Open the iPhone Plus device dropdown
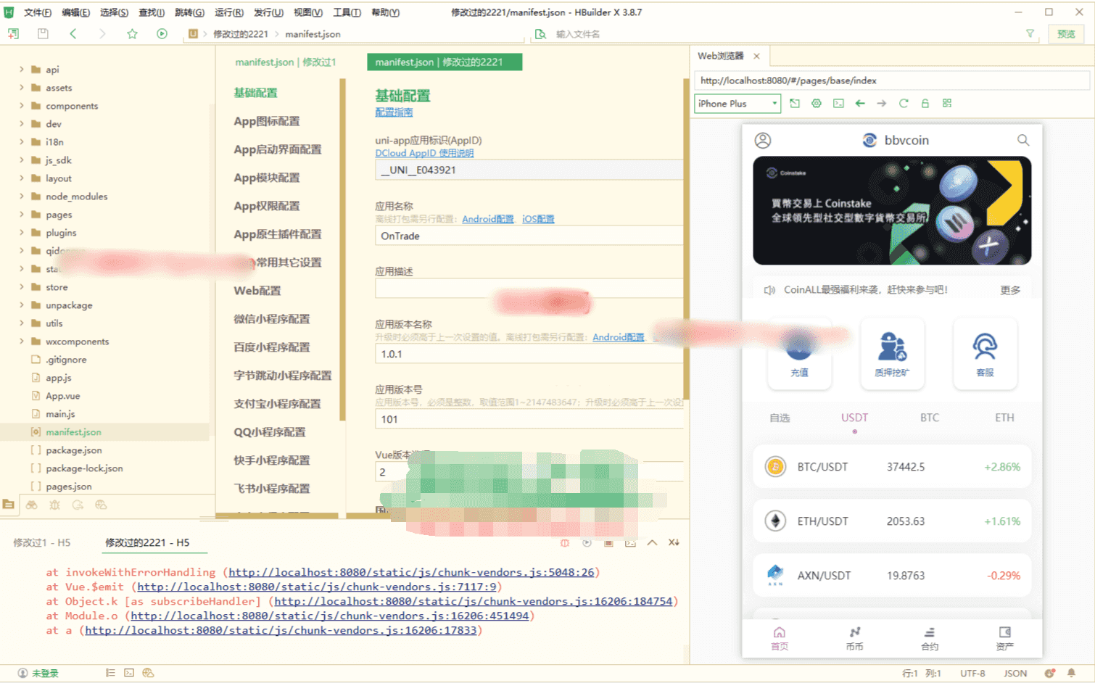1095x683 pixels. 737,104
